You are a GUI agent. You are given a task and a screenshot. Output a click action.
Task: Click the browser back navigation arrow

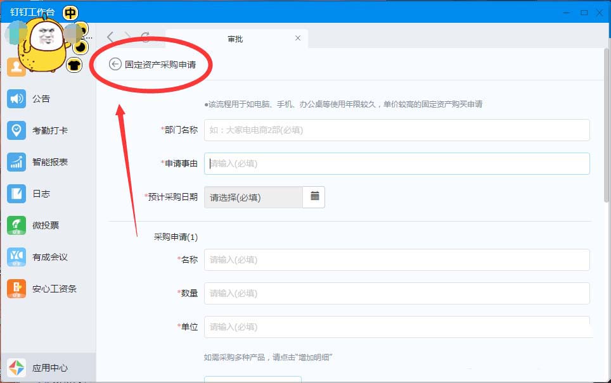coord(111,37)
